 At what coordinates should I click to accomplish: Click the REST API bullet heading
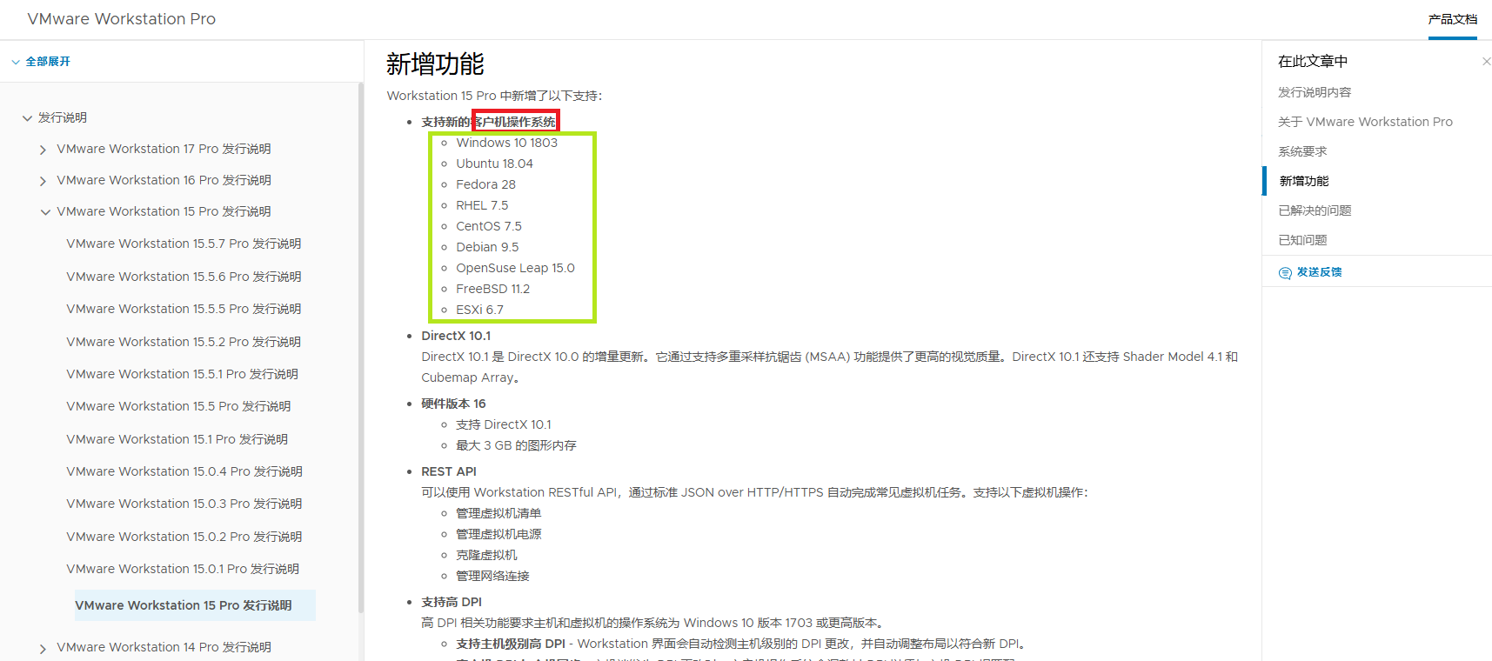click(449, 471)
